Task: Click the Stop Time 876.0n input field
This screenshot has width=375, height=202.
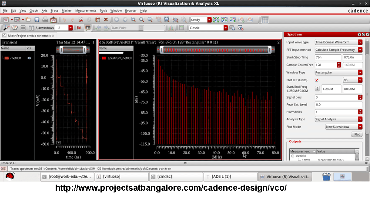Action: pyautogui.click(x=352, y=57)
